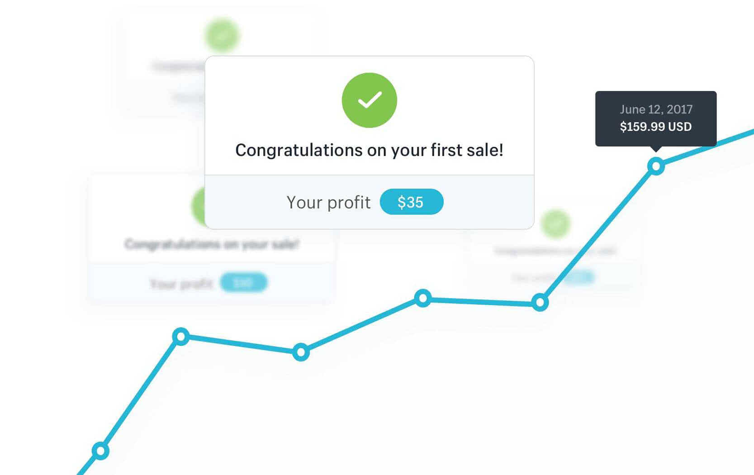754x475 pixels.
Task: Click the blurred heading text on the right background card
Action: click(x=555, y=251)
